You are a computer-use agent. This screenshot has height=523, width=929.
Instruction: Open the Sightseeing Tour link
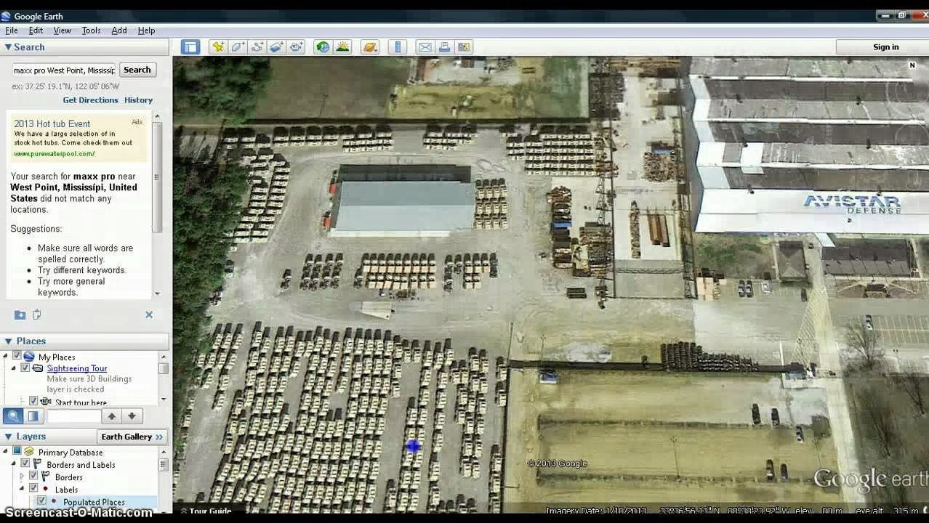[77, 368]
